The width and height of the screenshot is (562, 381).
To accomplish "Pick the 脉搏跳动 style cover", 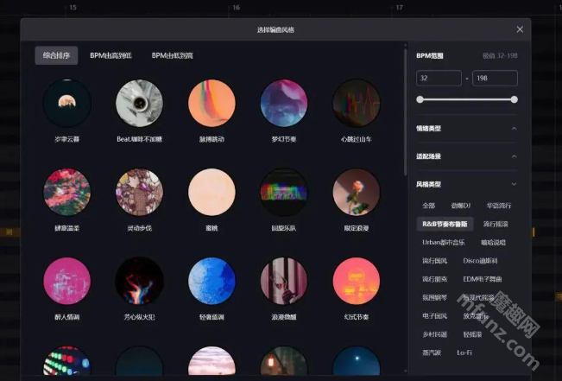I will [212, 103].
